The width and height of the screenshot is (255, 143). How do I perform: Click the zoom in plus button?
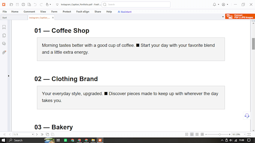[229, 134]
